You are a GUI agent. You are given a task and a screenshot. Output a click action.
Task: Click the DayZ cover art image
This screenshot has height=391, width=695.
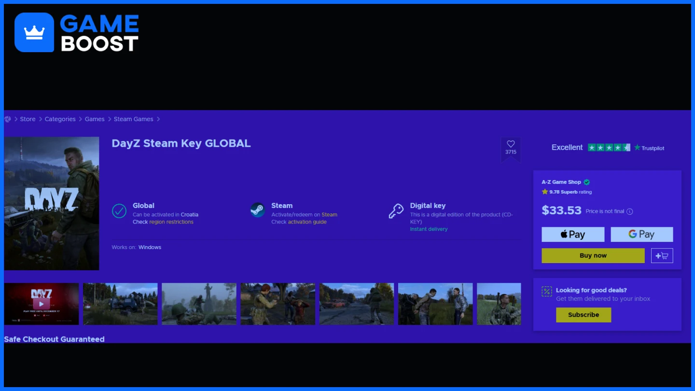(x=52, y=203)
